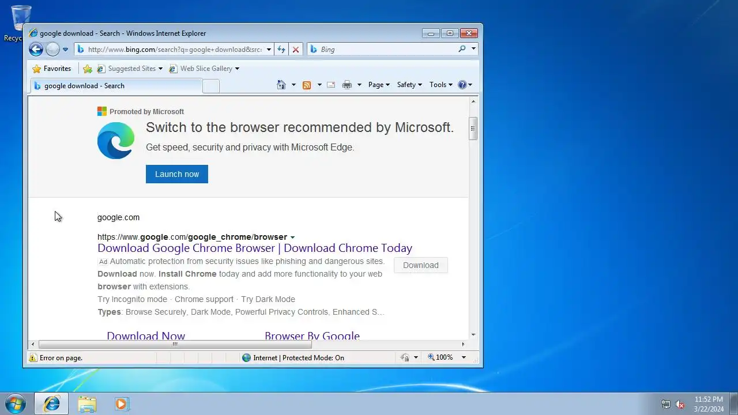Click the grayed Forward navigation button
Image resolution: width=738 pixels, height=415 pixels.
(x=52, y=50)
